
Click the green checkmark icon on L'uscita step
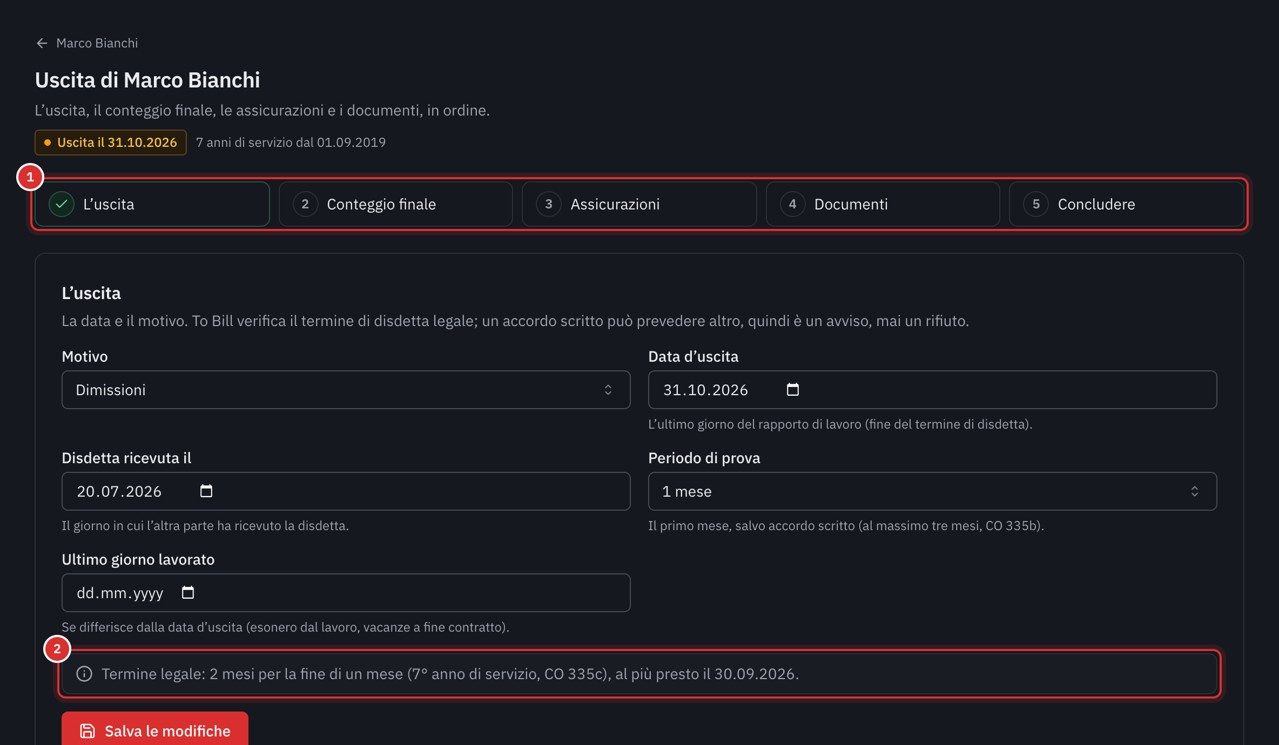(62, 204)
